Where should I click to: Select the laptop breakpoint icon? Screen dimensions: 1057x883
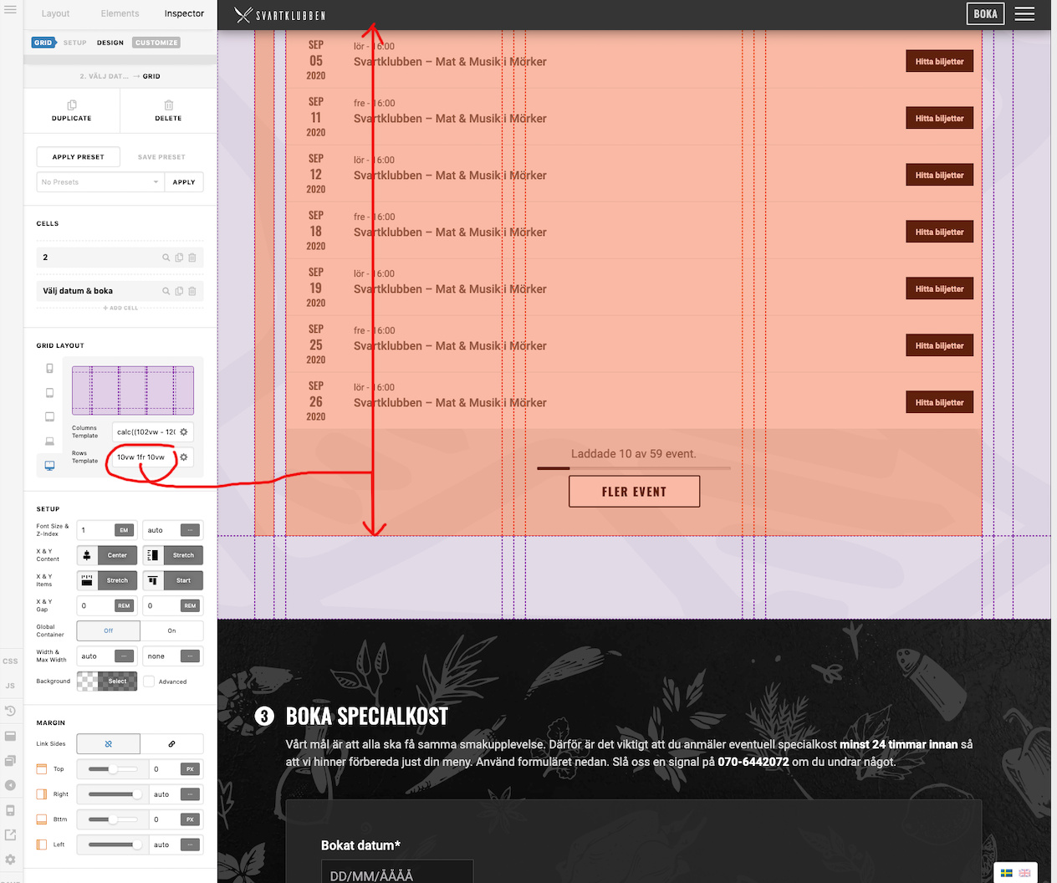[x=49, y=441]
